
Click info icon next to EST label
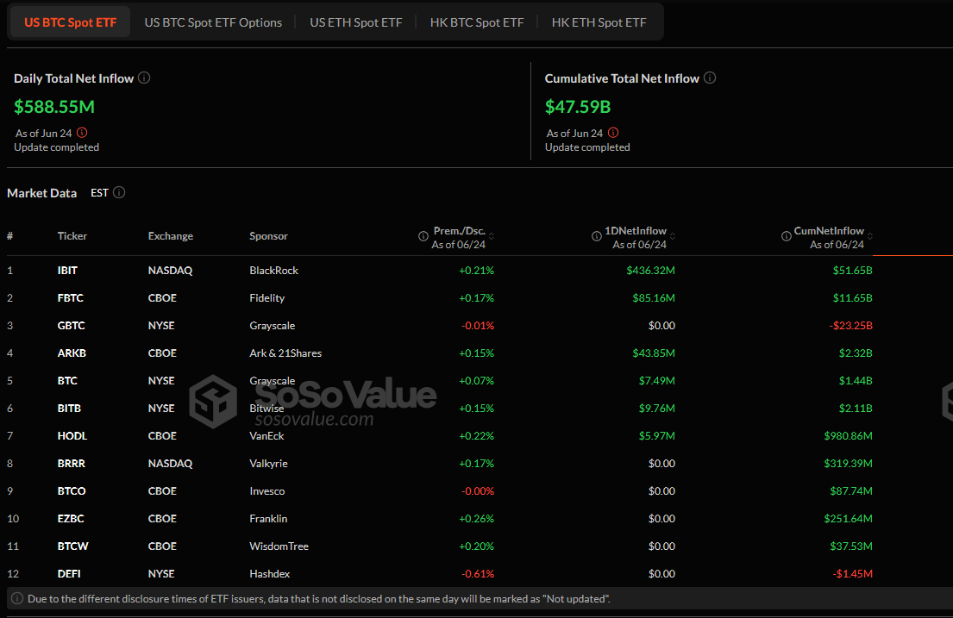119,192
